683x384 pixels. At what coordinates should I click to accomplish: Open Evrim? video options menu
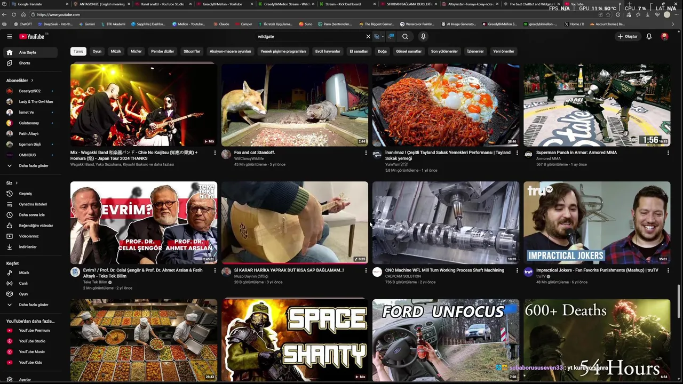tap(215, 270)
